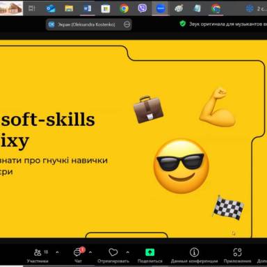
Task: Open the Чат chat panel
Action: 79,256
